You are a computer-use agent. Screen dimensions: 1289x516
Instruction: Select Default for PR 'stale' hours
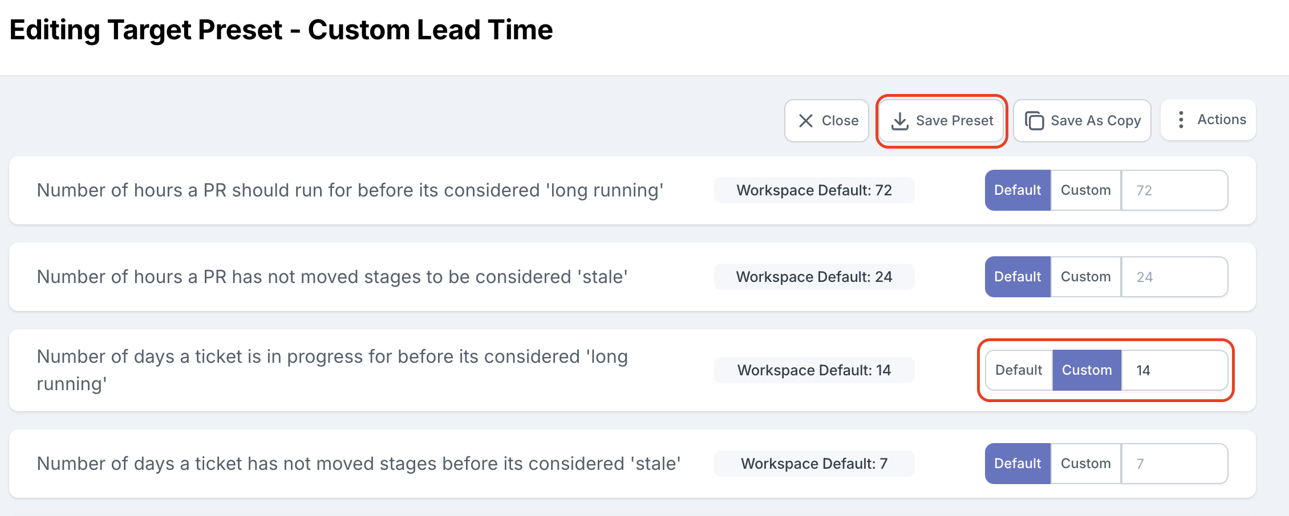(x=1018, y=277)
